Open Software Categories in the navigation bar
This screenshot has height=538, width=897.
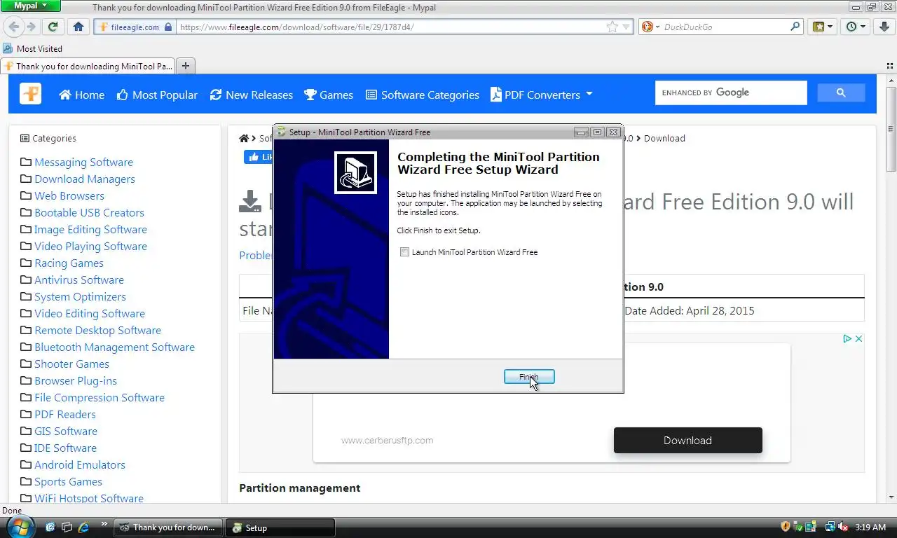[x=423, y=95]
